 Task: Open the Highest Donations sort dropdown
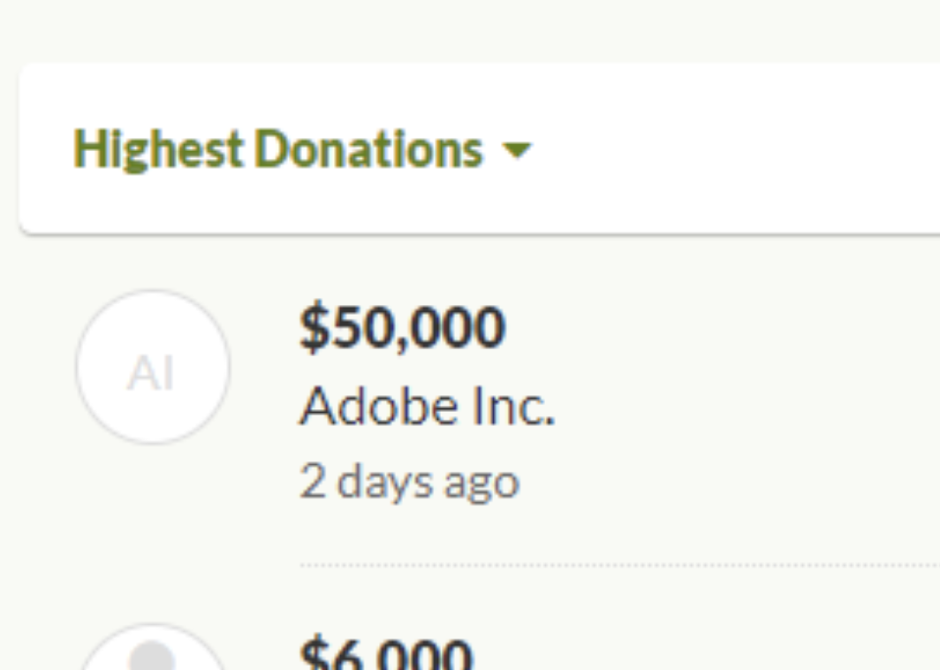click(x=302, y=150)
